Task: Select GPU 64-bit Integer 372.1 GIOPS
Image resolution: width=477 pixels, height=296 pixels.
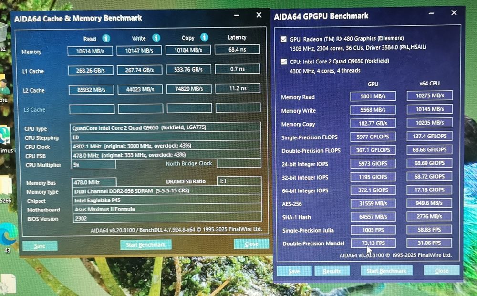Action: (x=373, y=190)
